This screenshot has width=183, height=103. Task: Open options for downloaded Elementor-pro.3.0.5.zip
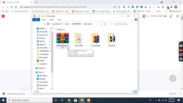29,94
